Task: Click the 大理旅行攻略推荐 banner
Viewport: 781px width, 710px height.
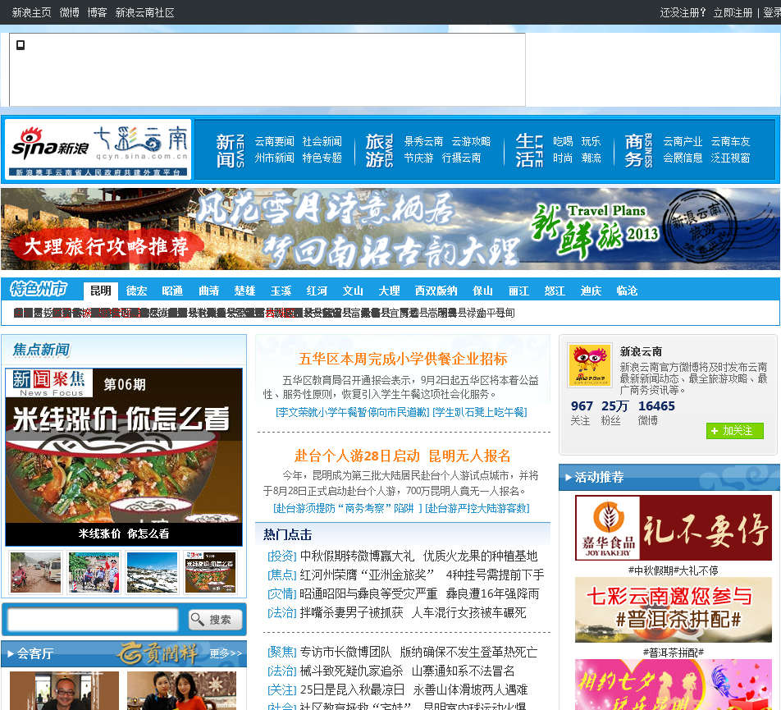Action: coord(390,229)
